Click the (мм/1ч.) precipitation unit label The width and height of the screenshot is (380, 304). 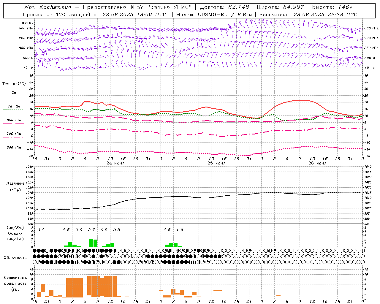(x=15, y=239)
